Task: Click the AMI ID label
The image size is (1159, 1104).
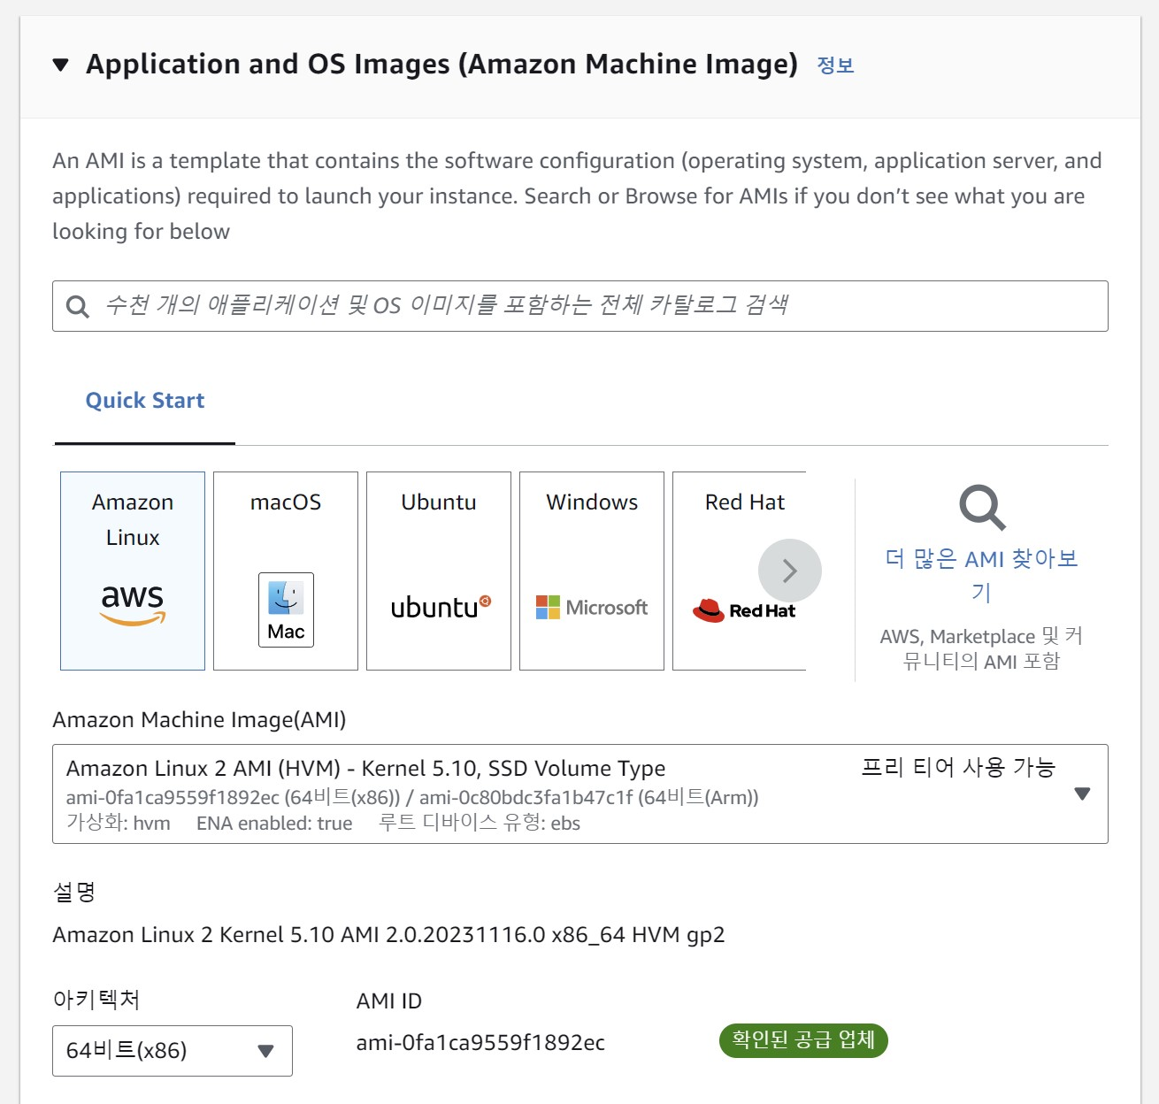Action: click(x=389, y=1001)
